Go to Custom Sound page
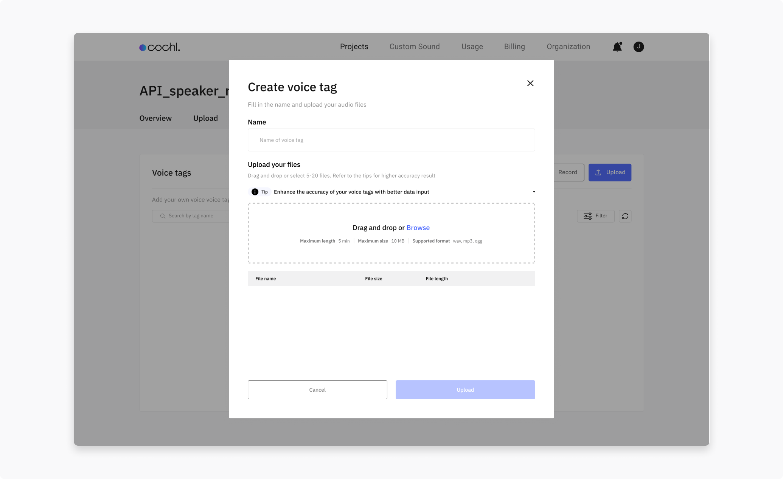 point(415,47)
